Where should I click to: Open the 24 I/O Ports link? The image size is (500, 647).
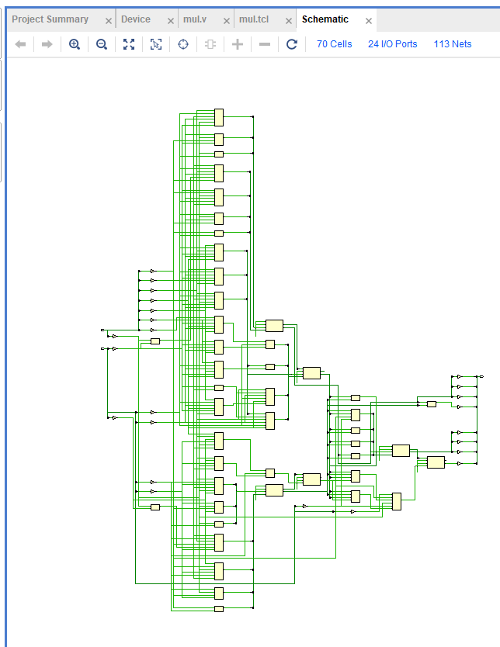click(393, 44)
